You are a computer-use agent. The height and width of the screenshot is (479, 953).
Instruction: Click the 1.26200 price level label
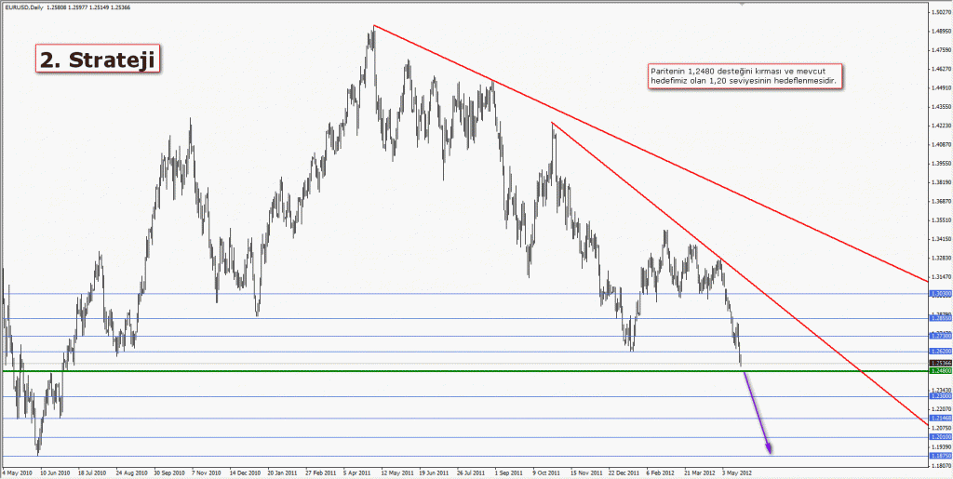(940, 352)
